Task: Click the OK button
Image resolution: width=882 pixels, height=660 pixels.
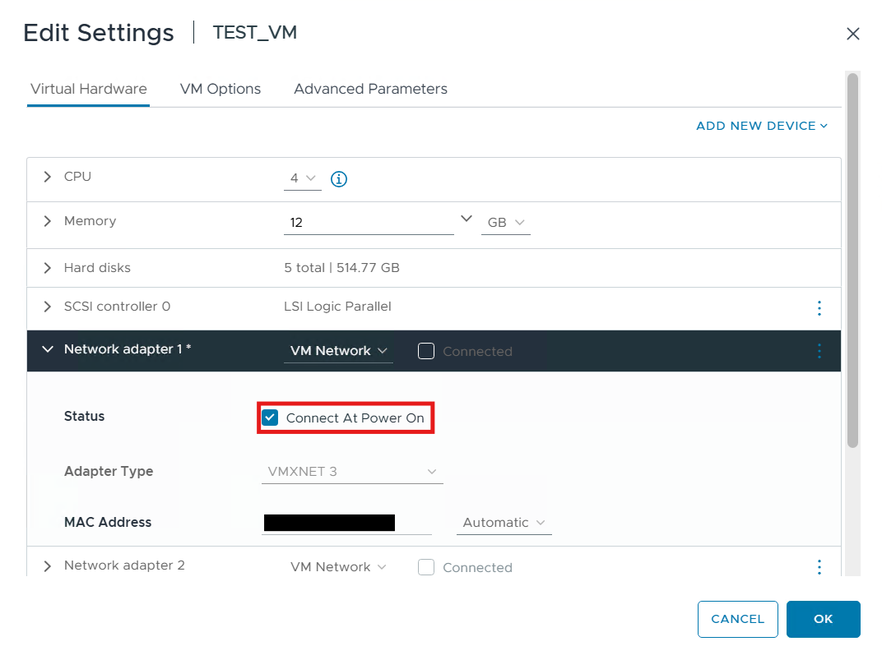Action: pos(823,619)
